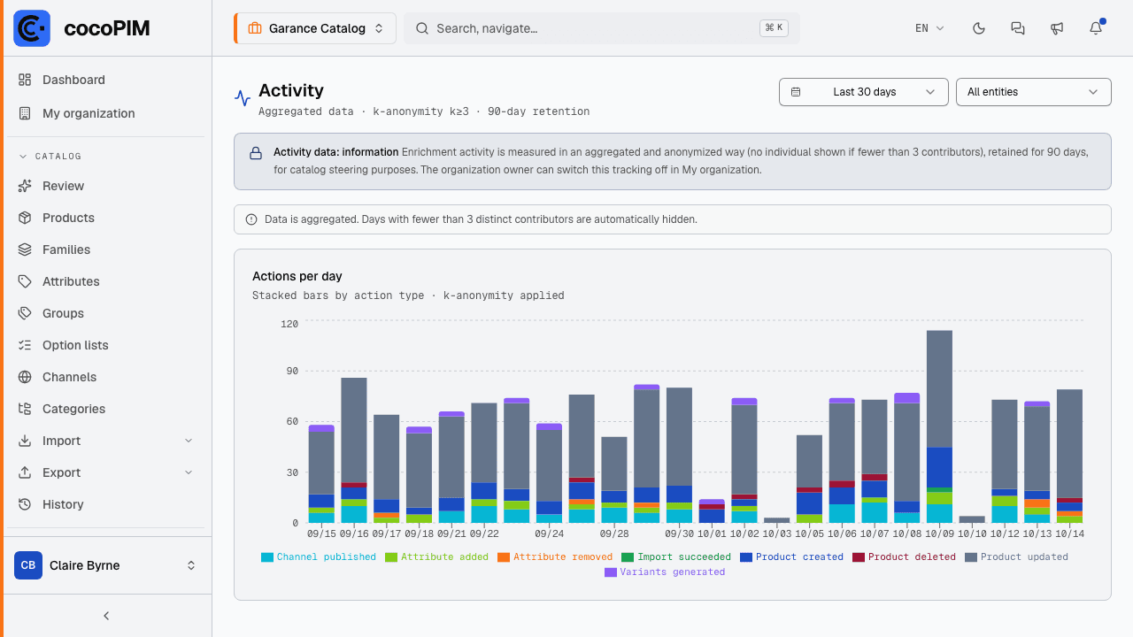Click the Review sparkle icon

[x=25, y=186]
